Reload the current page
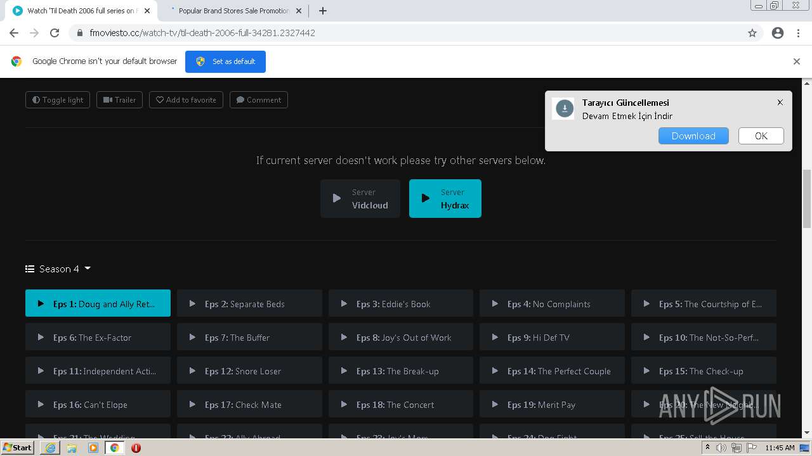 pos(55,33)
